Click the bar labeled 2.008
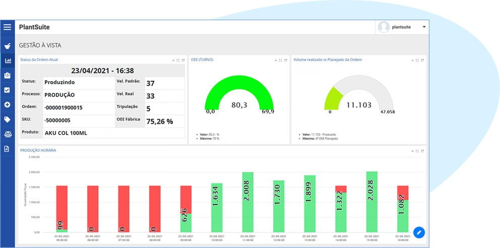 (248, 202)
